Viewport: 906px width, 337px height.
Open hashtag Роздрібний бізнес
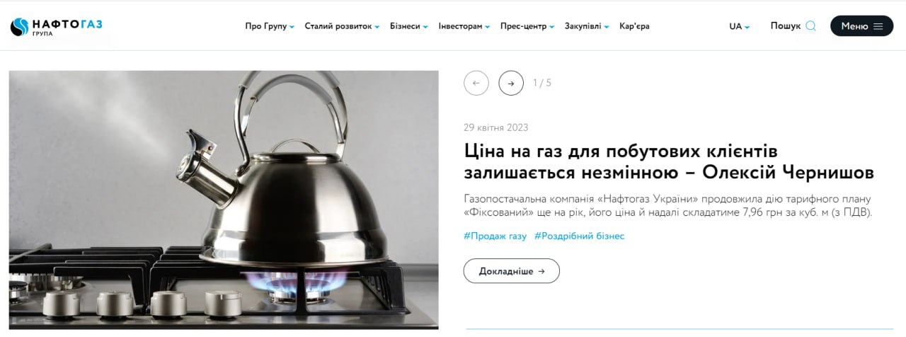click(580, 236)
